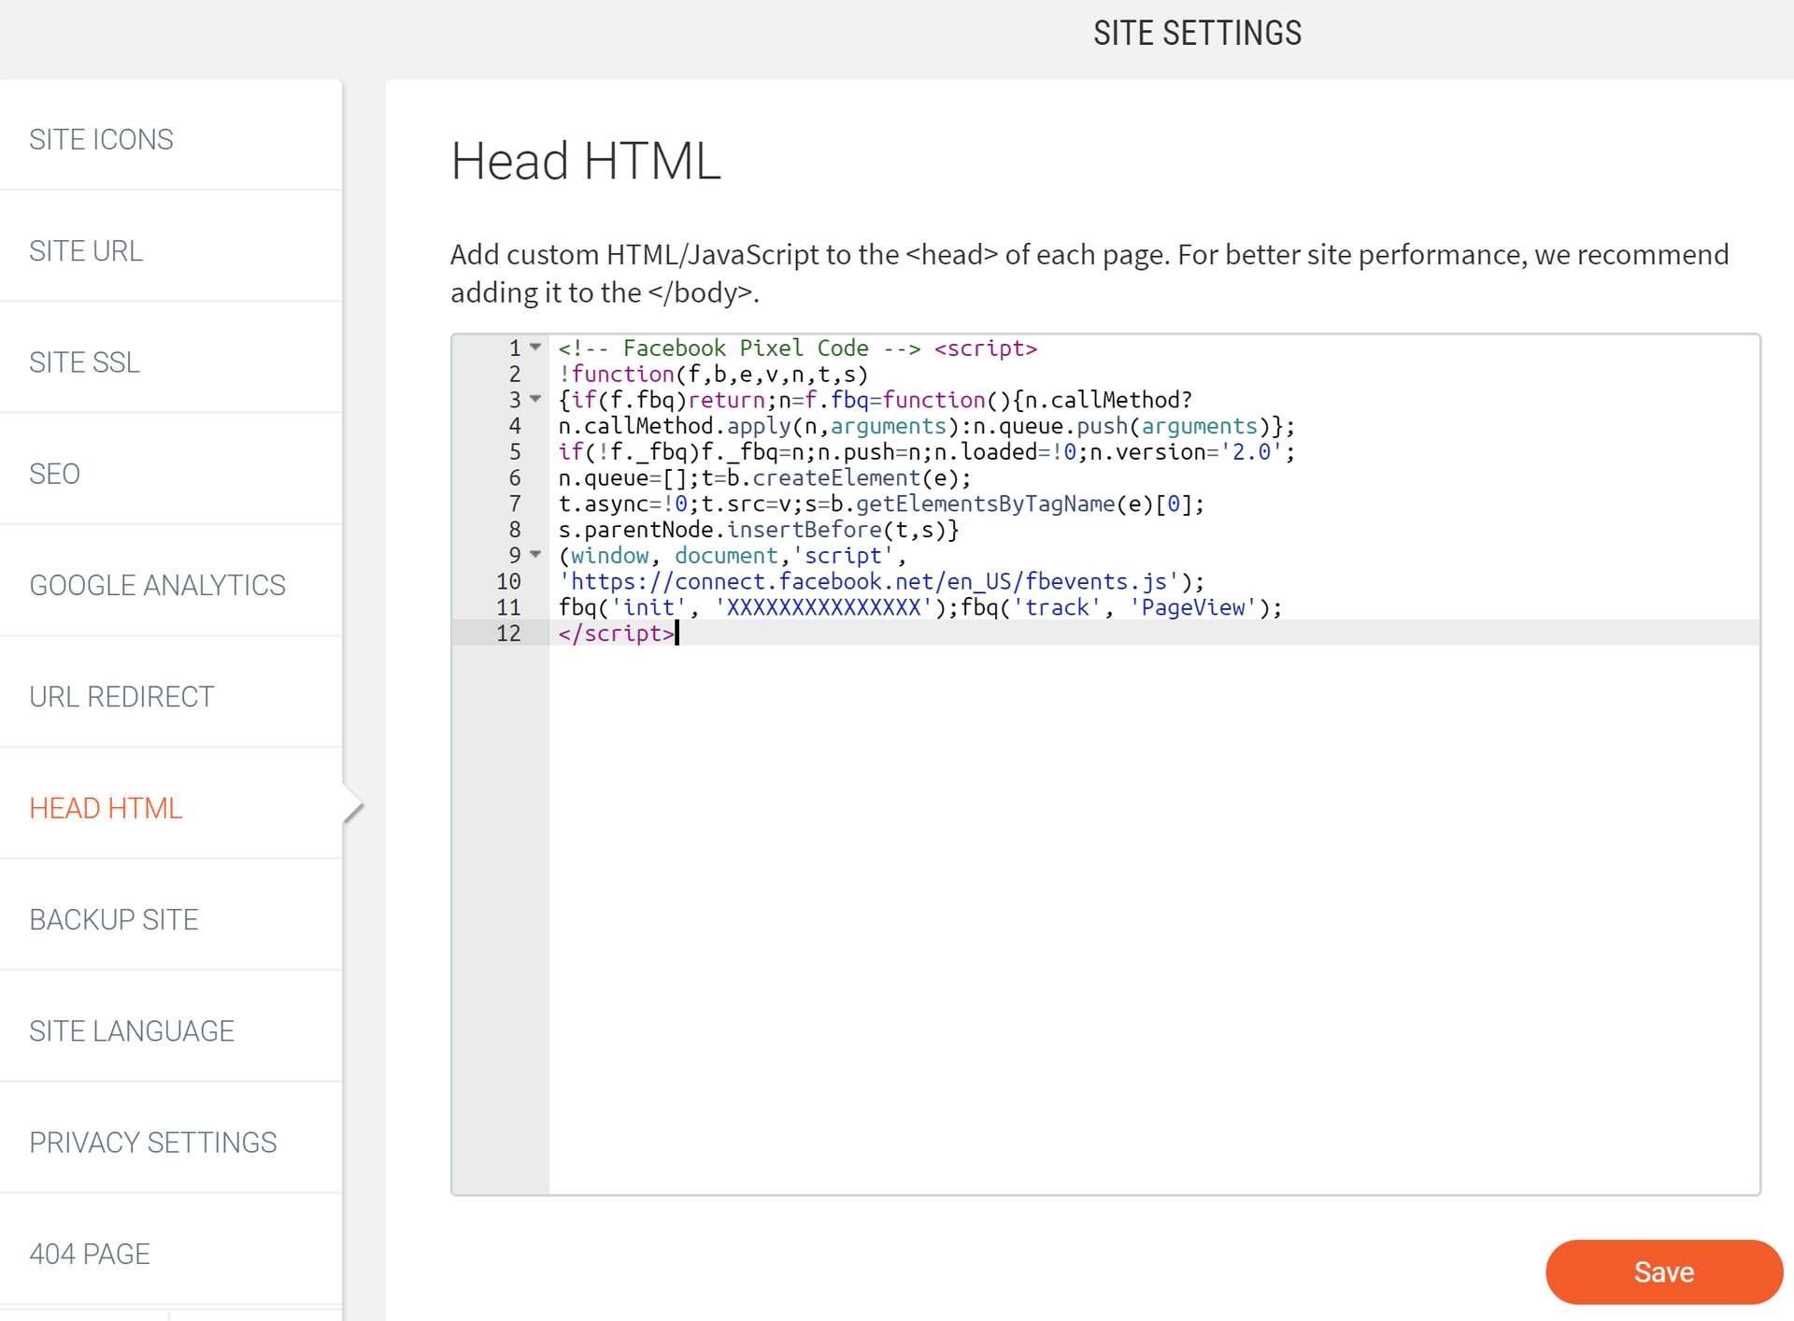Click line number 10 in the gutter
This screenshot has width=1794, height=1321.
(508, 582)
